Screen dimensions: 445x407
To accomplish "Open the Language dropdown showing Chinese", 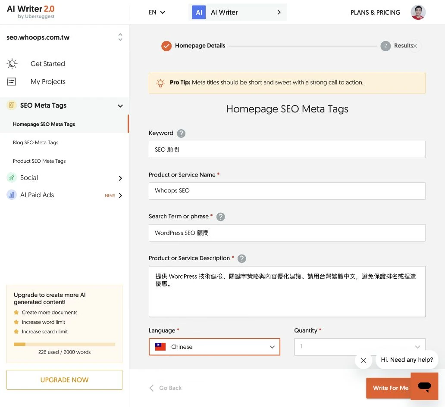I will (x=214, y=347).
